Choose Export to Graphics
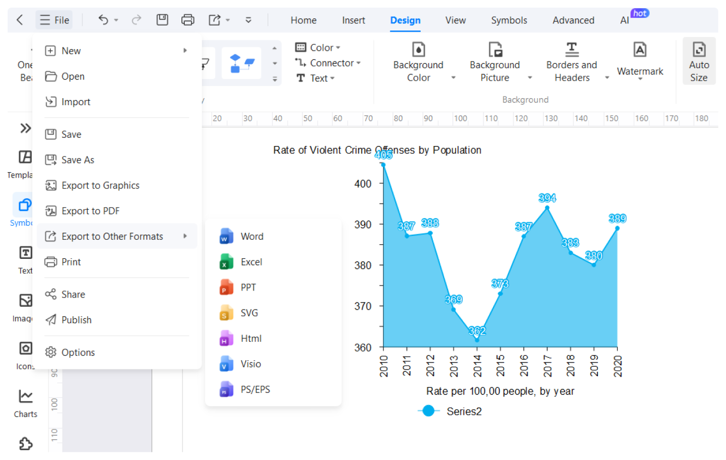Image resolution: width=726 pixels, height=460 pixels. click(x=117, y=185)
